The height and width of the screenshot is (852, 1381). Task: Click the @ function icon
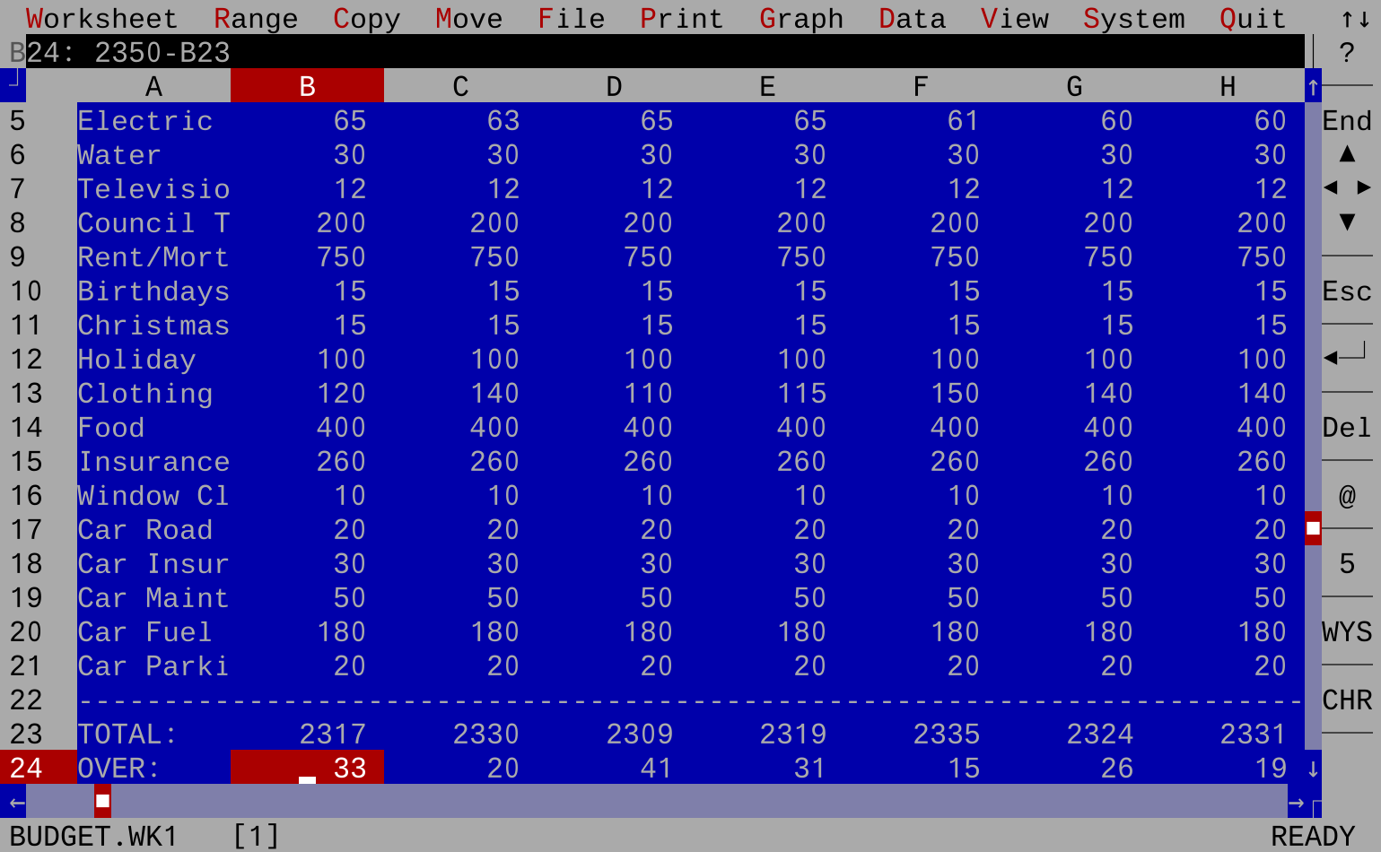click(x=1347, y=496)
